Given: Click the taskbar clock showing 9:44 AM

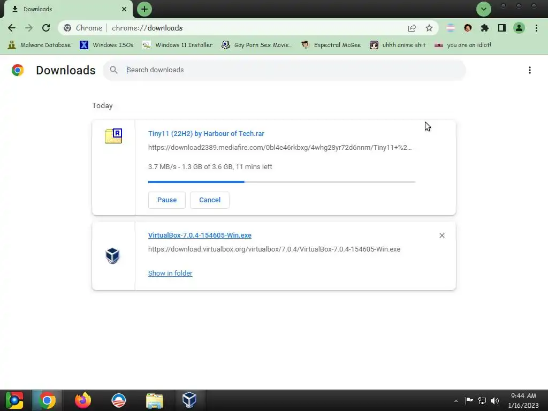Looking at the screenshot, I should click(x=523, y=400).
